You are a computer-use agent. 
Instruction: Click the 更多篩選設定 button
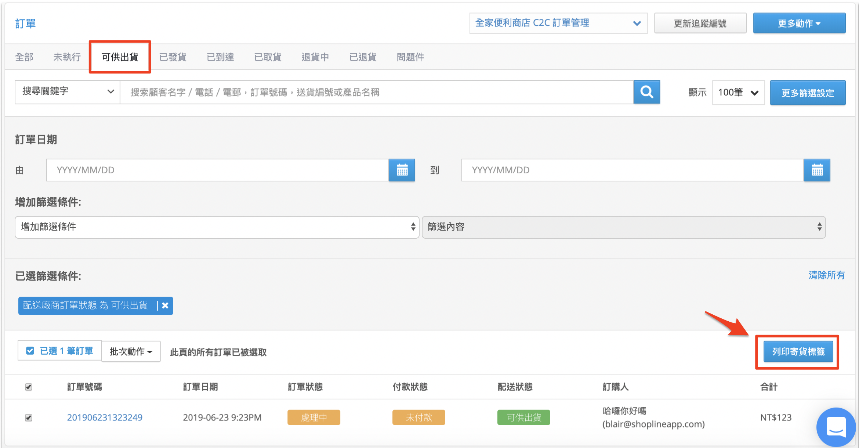click(x=808, y=93)
